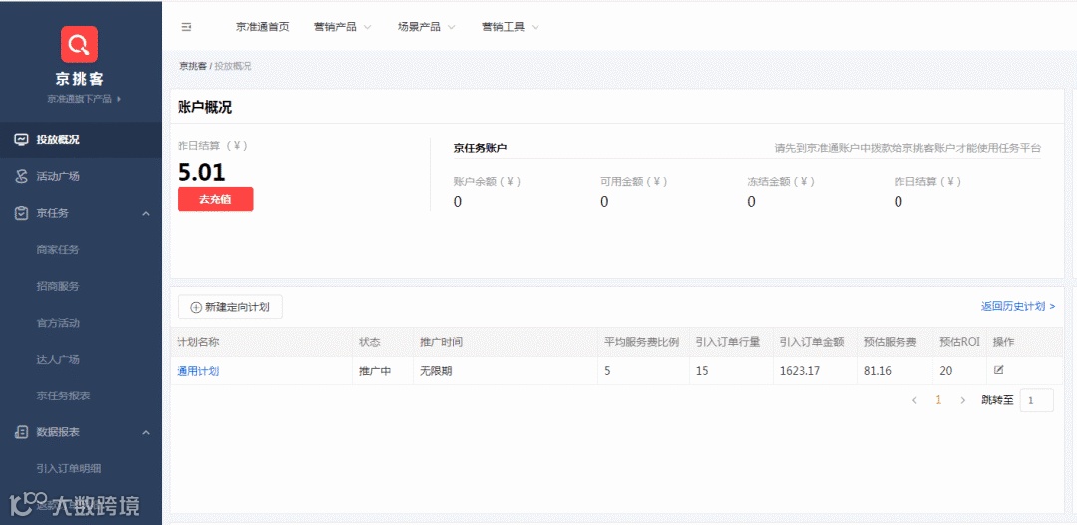Click the 预估服务费 column header

click(891, 342)
